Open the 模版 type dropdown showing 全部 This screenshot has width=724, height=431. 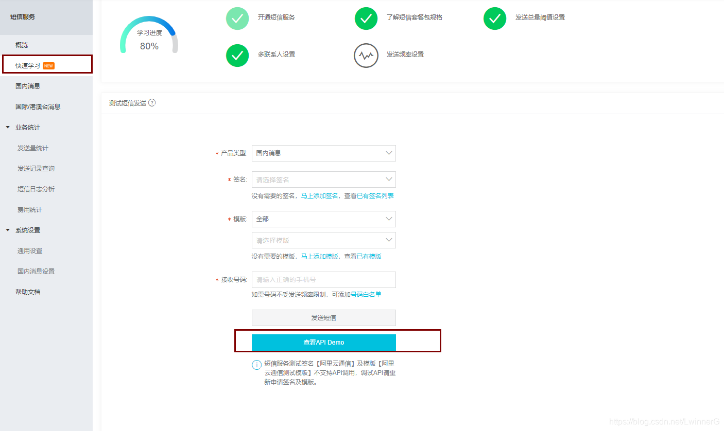[x=323, y=219]
